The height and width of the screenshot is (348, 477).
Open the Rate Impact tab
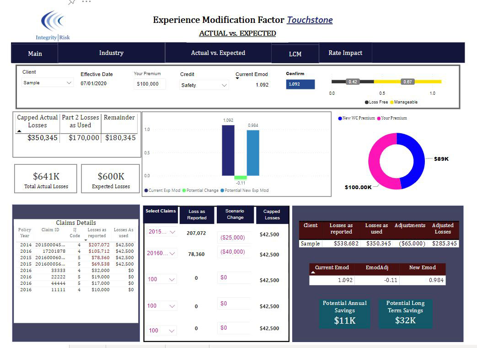(345, 53)
